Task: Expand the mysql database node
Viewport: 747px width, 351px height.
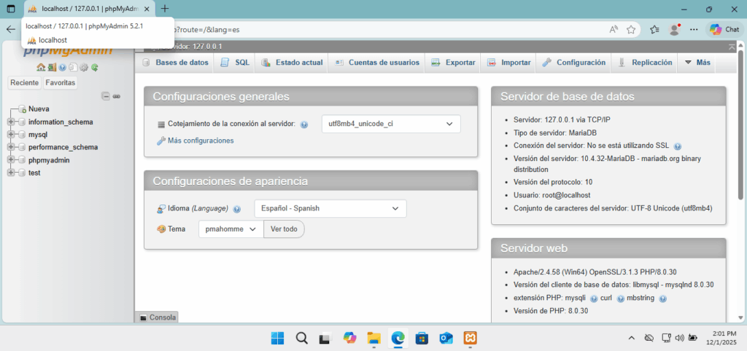Action: (x=11, y=135)
